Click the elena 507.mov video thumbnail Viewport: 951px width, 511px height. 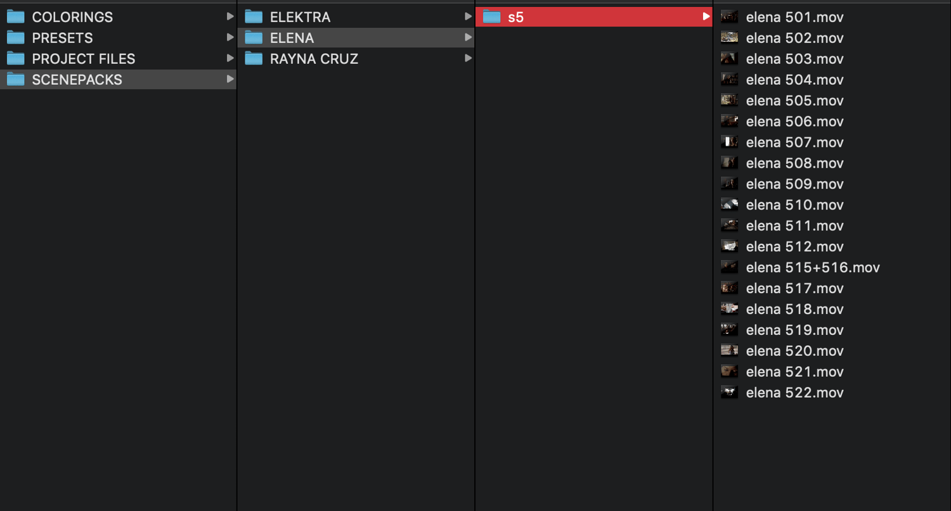point(729,142)
